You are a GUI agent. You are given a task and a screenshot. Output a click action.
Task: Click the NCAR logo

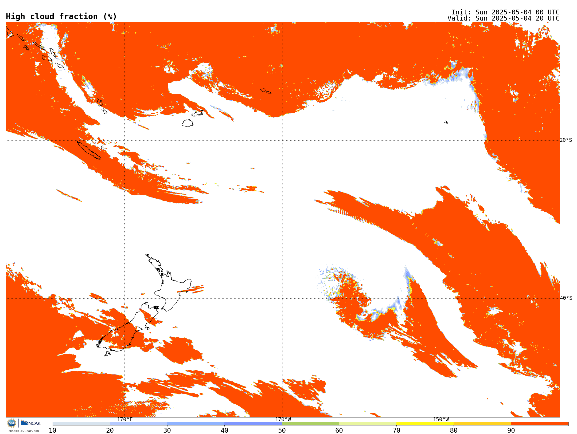[31, 423]
